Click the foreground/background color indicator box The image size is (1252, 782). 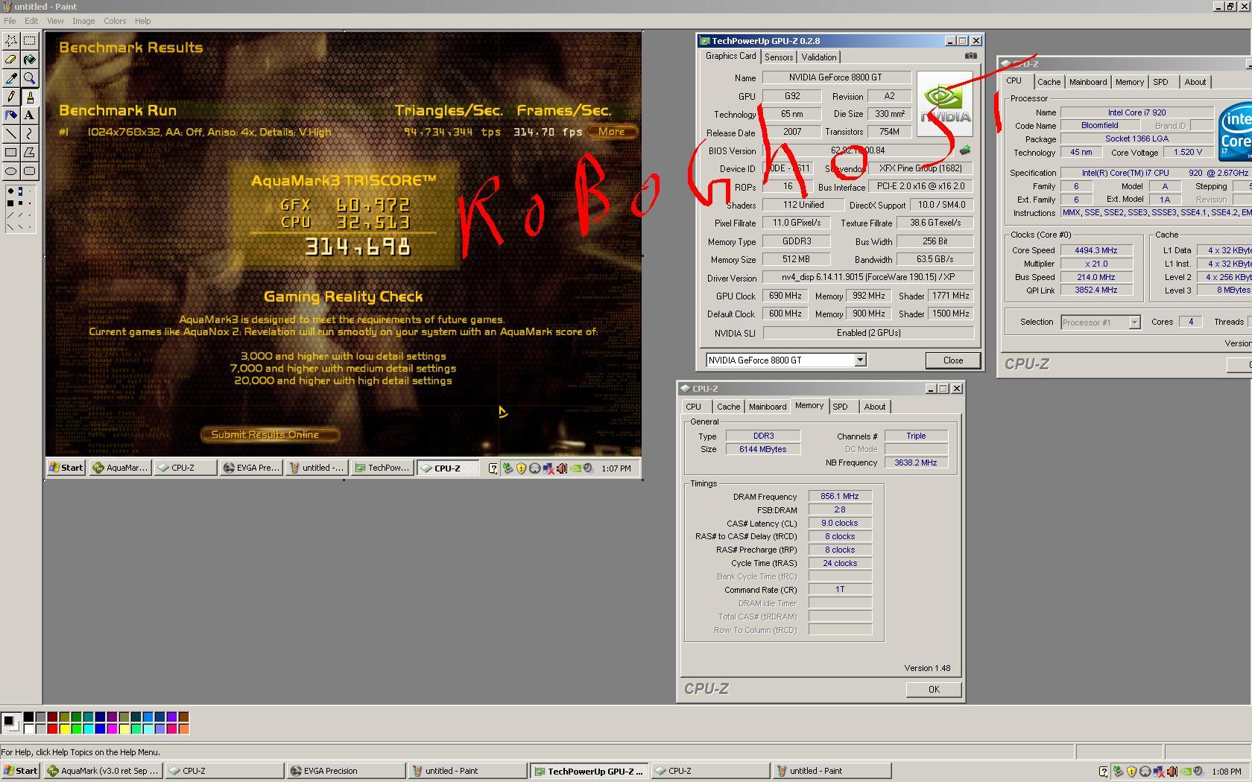pos(10,722)
